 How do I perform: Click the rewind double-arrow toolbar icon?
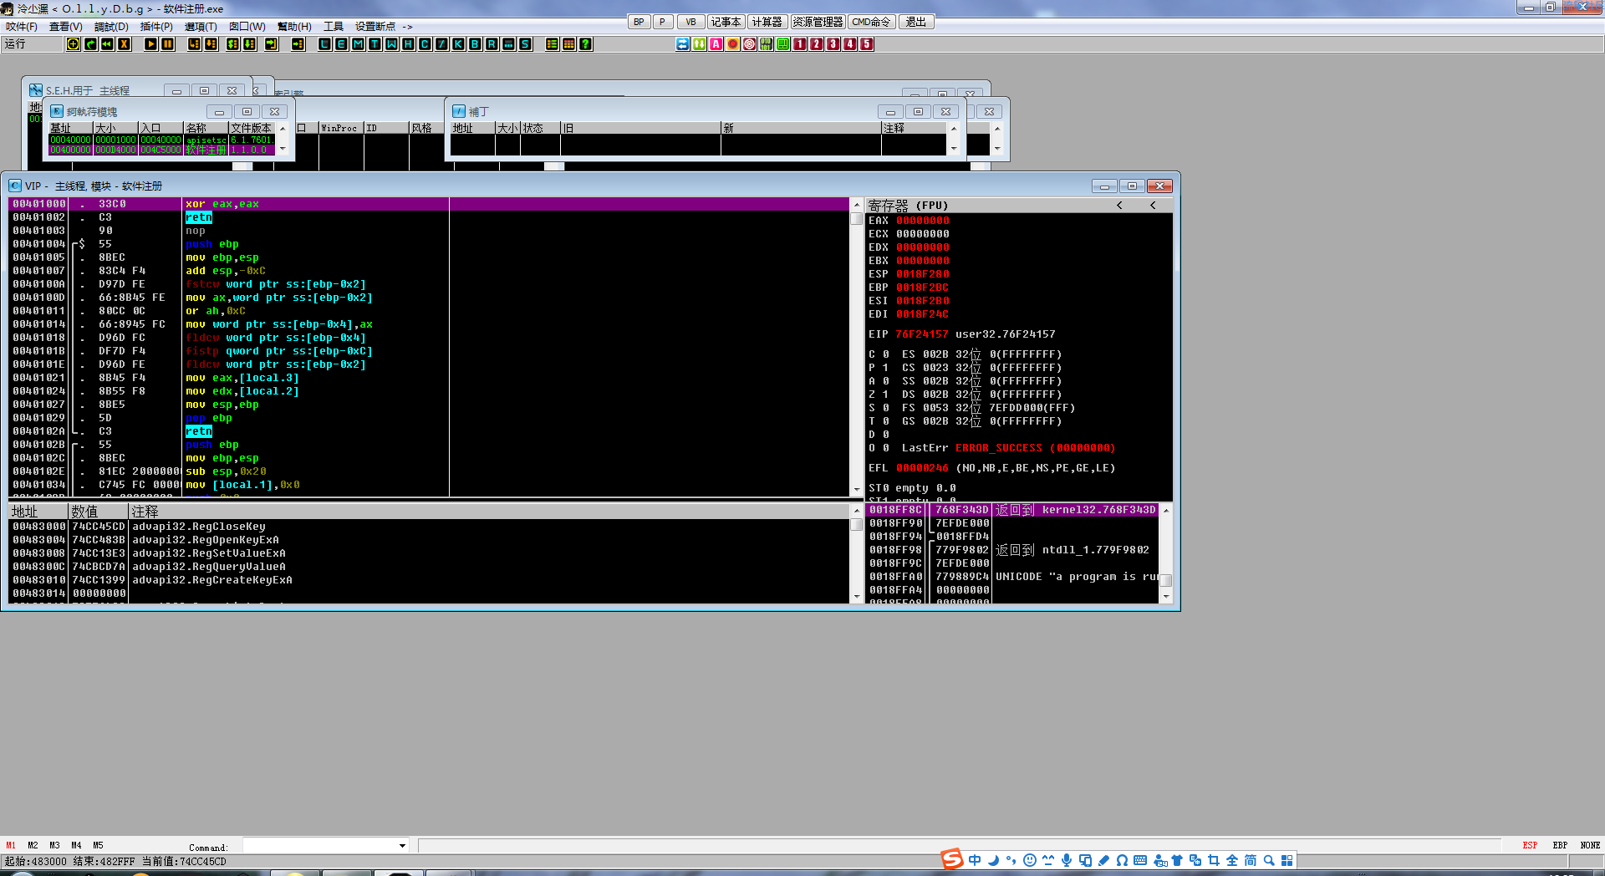(x=107, y=44)
